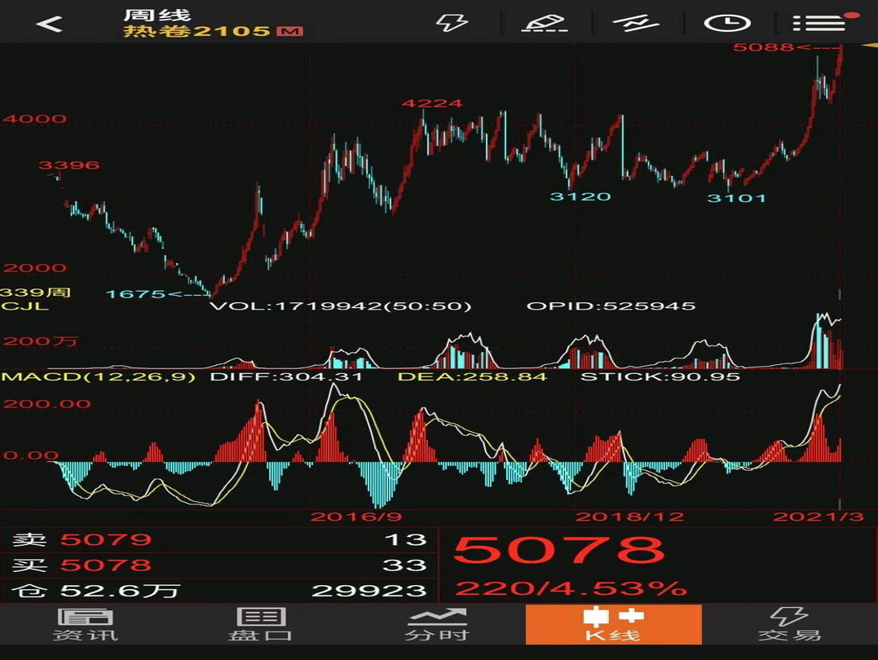Image resolution: width=878 pixels, height=660 pixels.
Task: Open the 交易 trade tab
Action: (789, 625)
